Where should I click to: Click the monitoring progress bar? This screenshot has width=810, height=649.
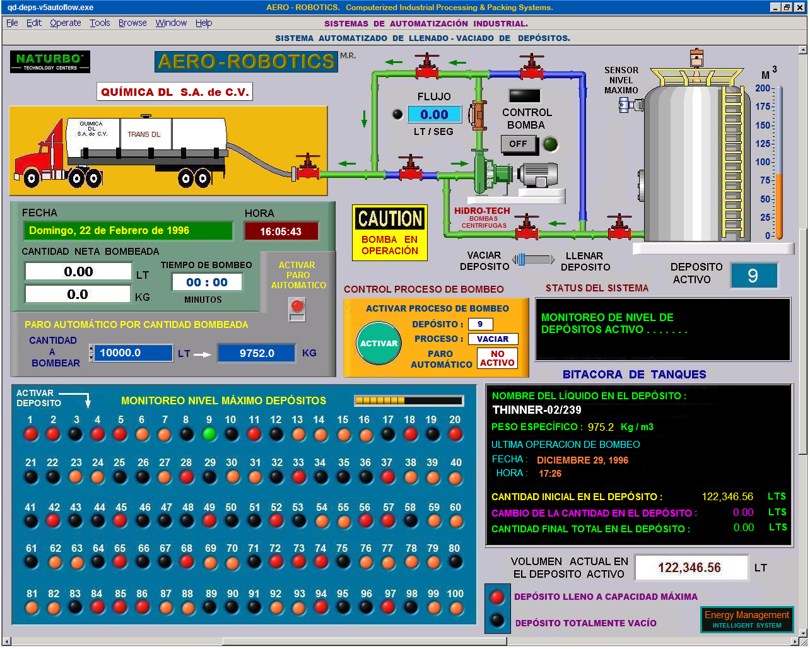[x=409, y=401]
